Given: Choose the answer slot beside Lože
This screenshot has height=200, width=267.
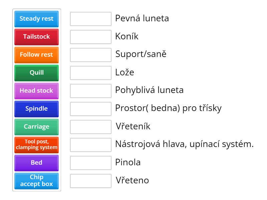Looking at the screenshot, I should pos(91,73).
